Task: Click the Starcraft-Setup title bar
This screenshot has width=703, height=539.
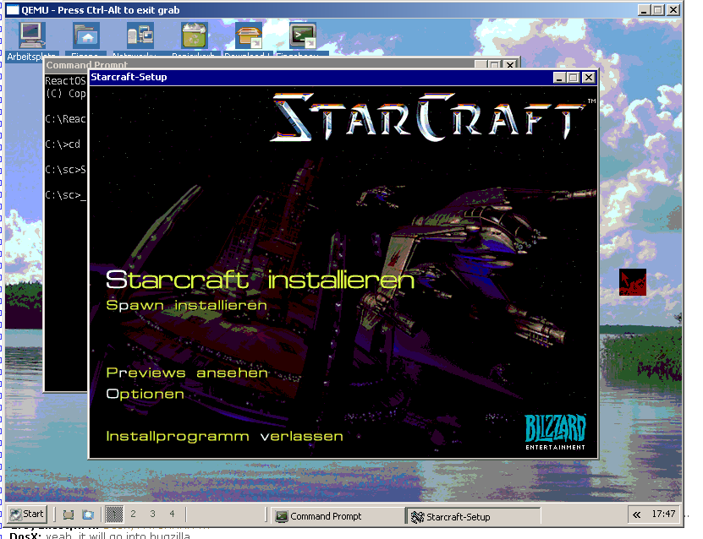Action: [321, 78]
